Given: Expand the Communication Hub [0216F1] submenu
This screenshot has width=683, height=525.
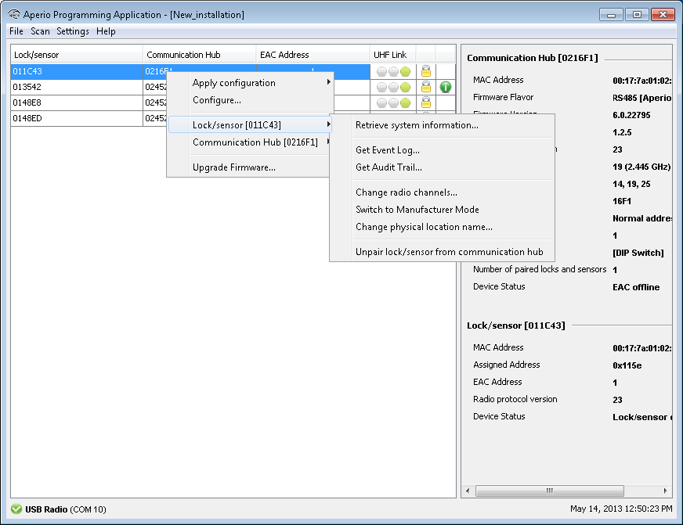Looking at the screenshot, I should pyautogui.click(x=250, y=142).
